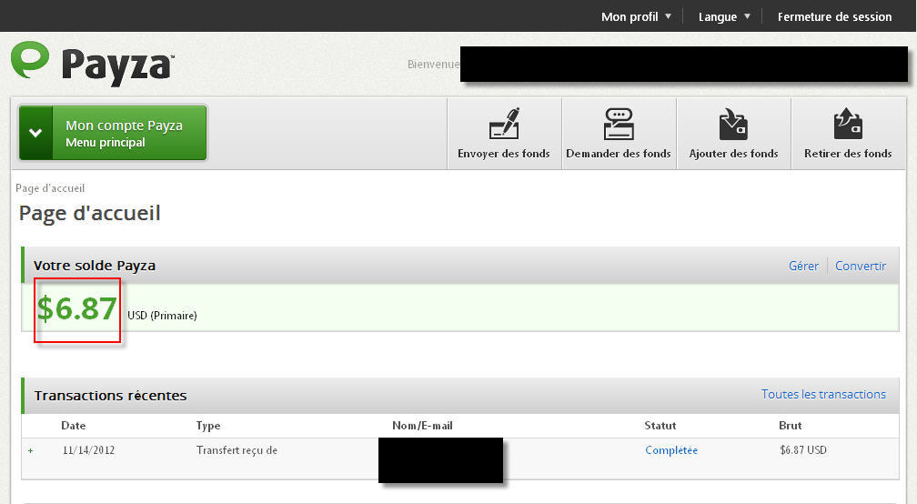Click the $6.87 USD gross amount
This screenshot has height=504, width=917.
(x=803, y=450)
